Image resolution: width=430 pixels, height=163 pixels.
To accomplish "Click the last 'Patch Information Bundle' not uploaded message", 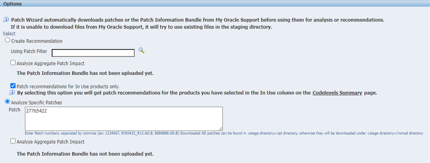I will tap(85, 154).
